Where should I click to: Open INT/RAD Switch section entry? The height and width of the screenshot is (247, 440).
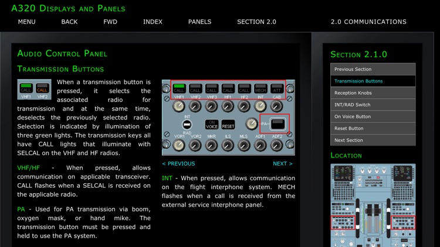(x=373, y=104)
